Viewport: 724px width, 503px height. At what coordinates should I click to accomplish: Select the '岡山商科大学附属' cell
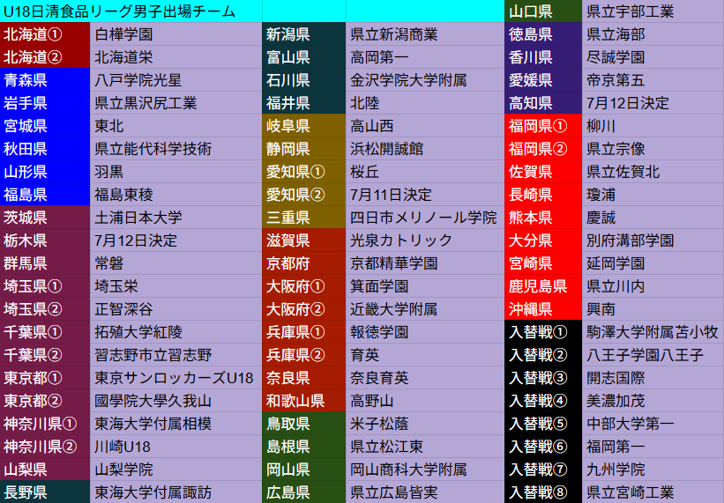click(x=425, y=470)
